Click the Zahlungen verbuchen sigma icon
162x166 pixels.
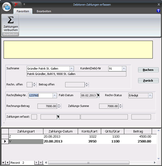coord(11,20)
